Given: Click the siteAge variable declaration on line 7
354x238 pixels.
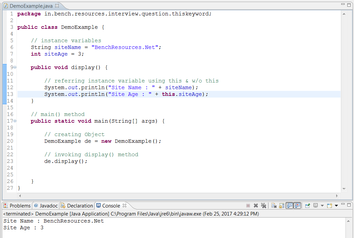Looking at the screenshot, I should tap(56, 54).
